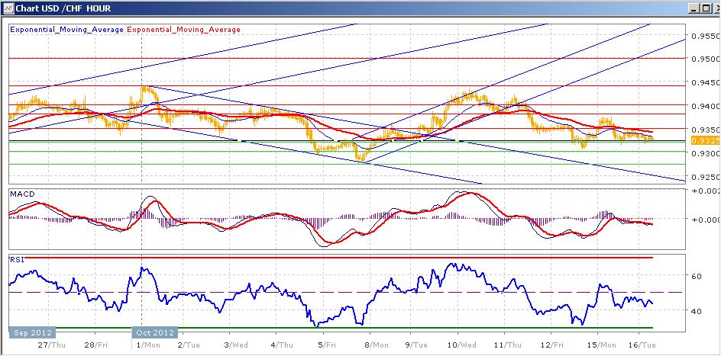721x356 pixels.
Task: Click the 4/Thu date label
Action: 281,345
